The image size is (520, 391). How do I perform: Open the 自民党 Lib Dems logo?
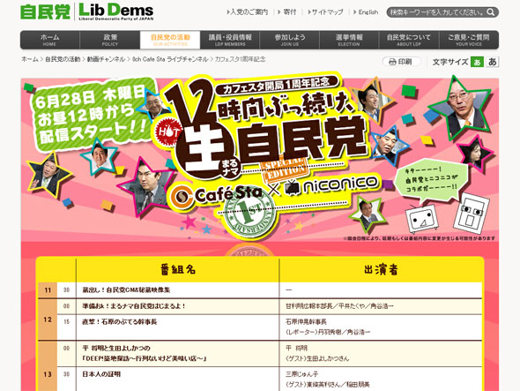(x=87, y=12)
